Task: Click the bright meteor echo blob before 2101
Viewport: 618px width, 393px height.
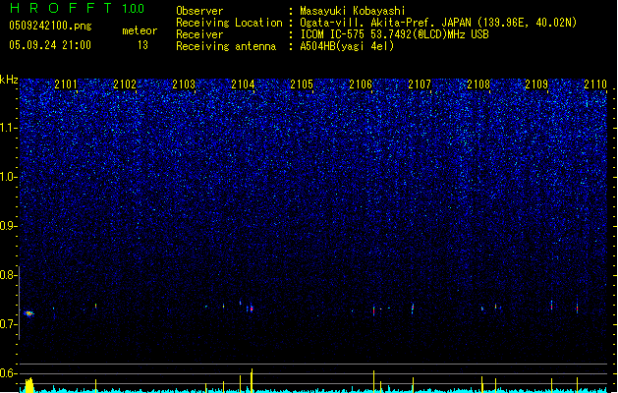Action: pyautogui.click(x=29, y=313)
